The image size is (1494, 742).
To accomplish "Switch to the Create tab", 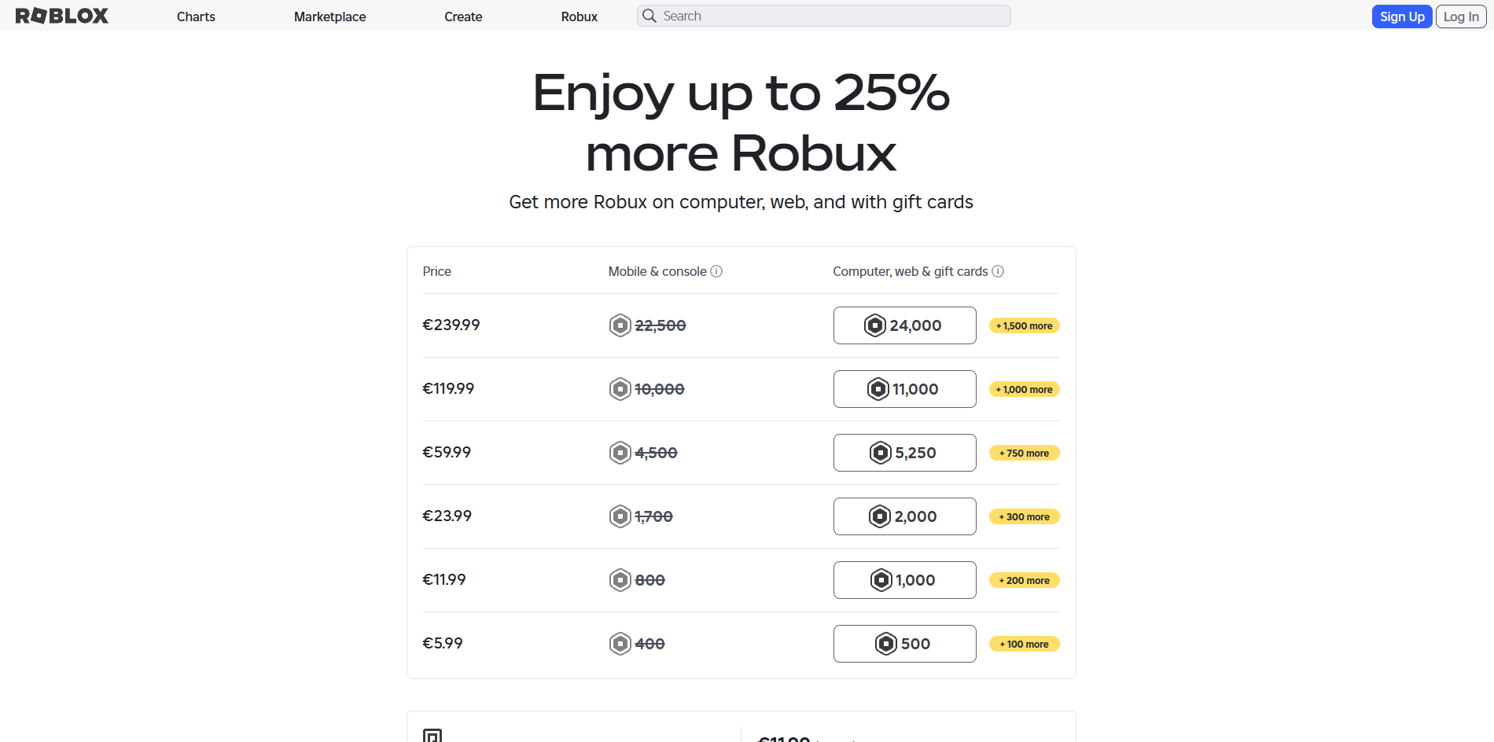I will pos(462,16).
